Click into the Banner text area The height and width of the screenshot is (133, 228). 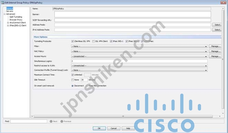point(132,15)
